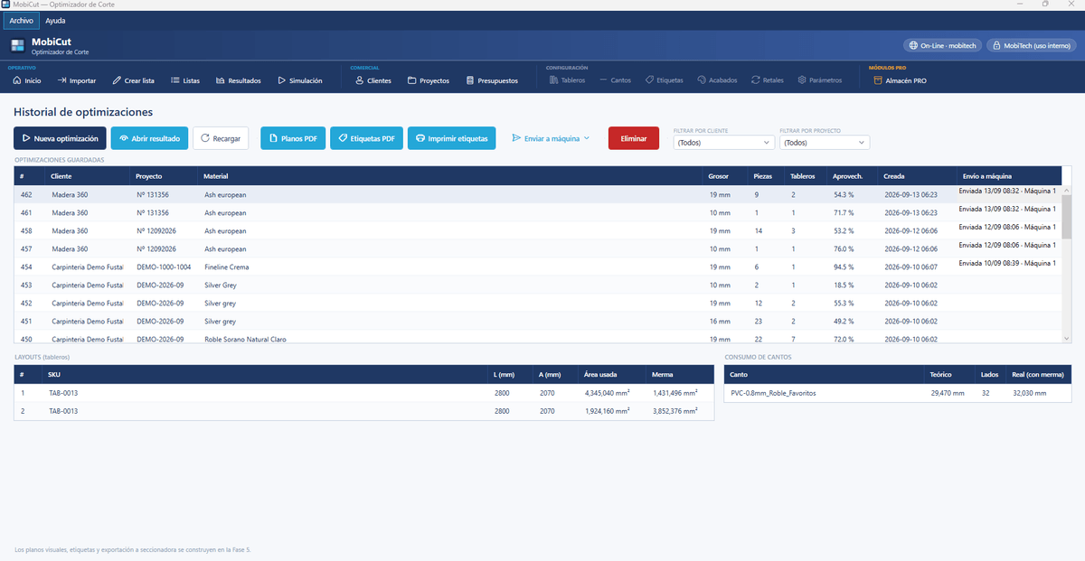Click the Imprimir etiquetas button

(452, 138)
